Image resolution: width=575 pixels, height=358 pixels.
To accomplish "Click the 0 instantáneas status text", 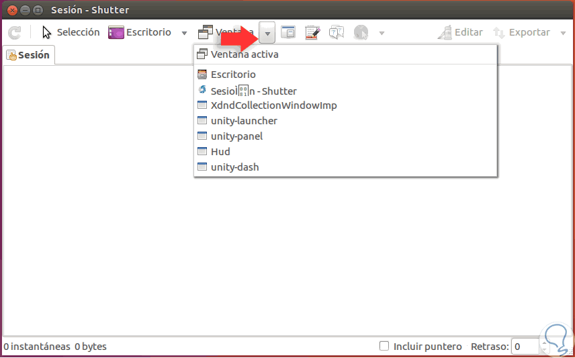I will point(37,347).
